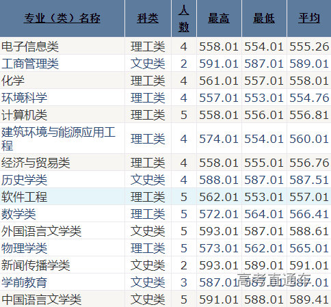Select the 电子信息类 major name
This screenshot has width=331, height=307.
[30, 46]
